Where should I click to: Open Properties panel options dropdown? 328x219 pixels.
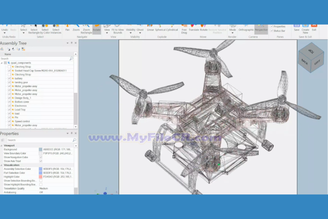click(x=67, y=133)
